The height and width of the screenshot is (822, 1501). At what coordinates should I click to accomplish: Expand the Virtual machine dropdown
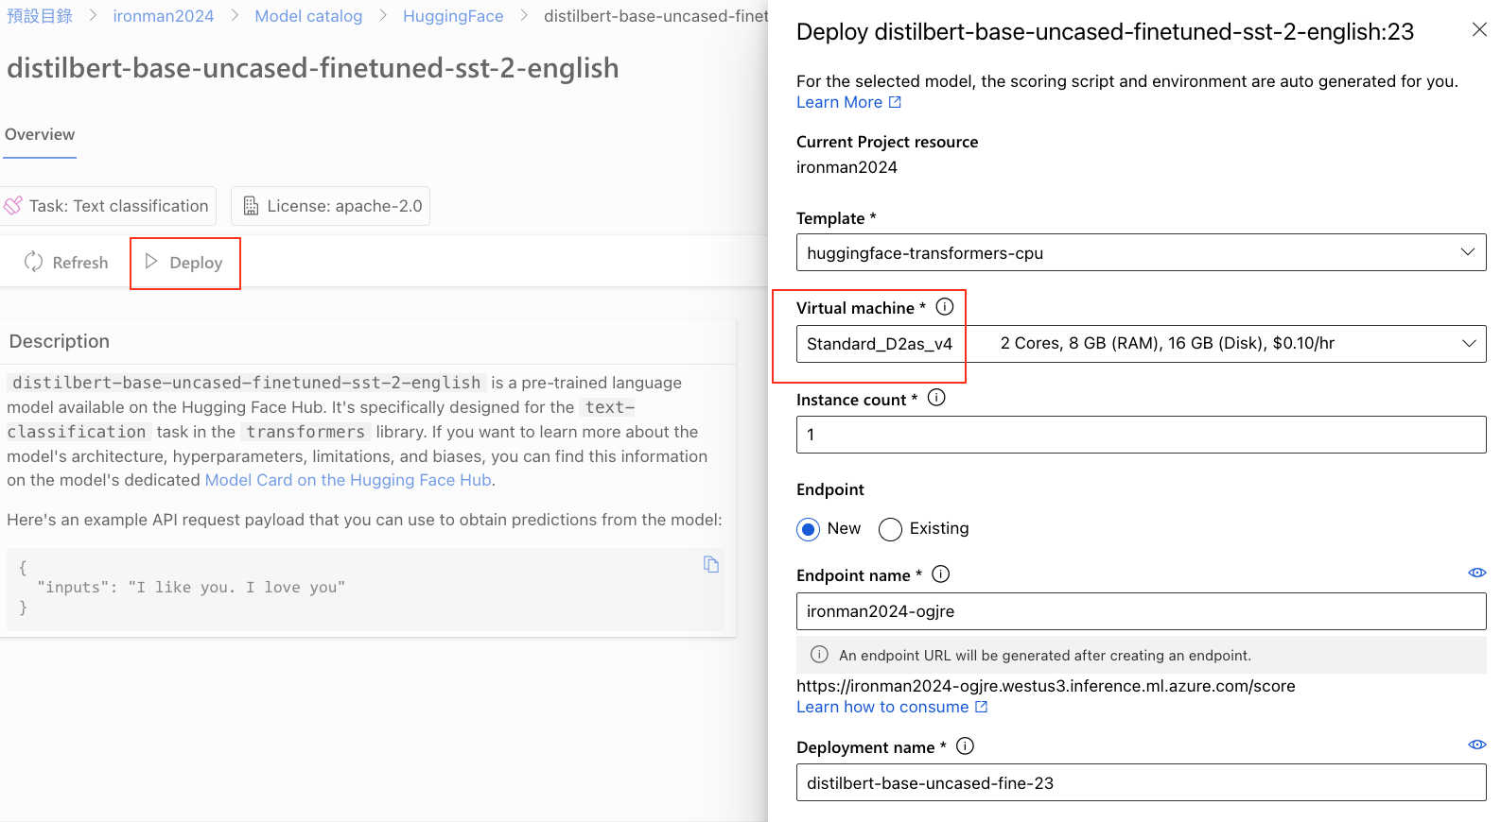1141,344
